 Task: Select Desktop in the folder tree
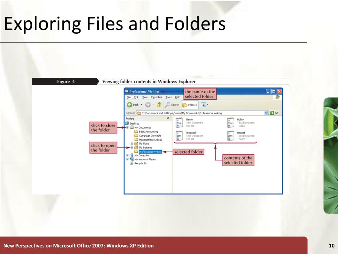point(135,124)
